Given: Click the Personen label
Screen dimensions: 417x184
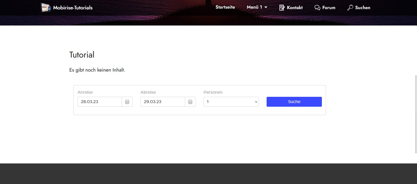Looking at the screenshot, I should 213,92.
